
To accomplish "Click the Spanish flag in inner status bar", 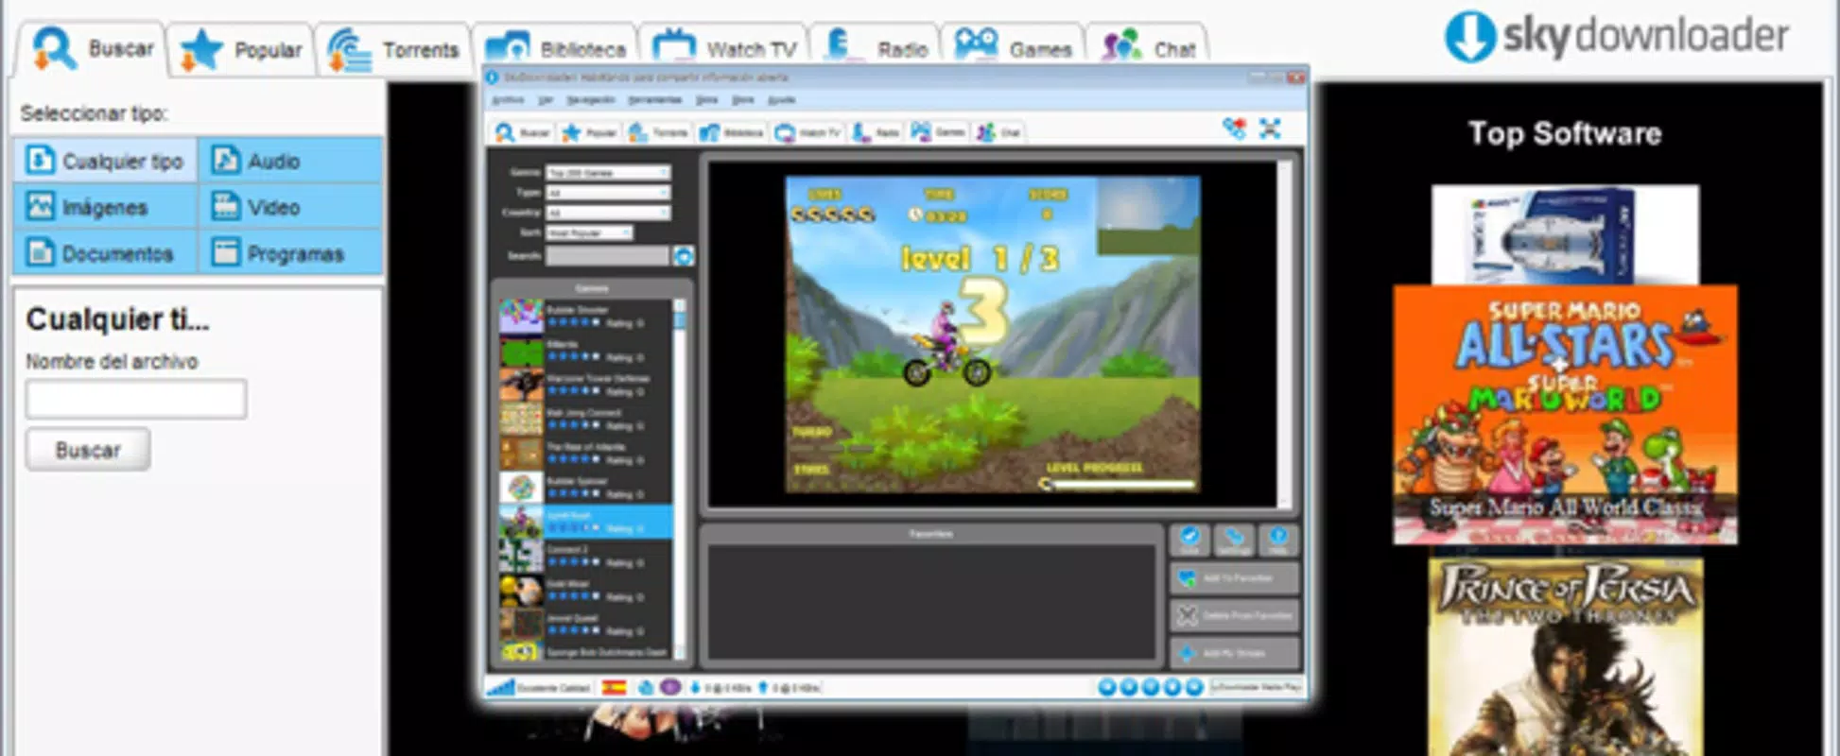I will tap(615, 688).
